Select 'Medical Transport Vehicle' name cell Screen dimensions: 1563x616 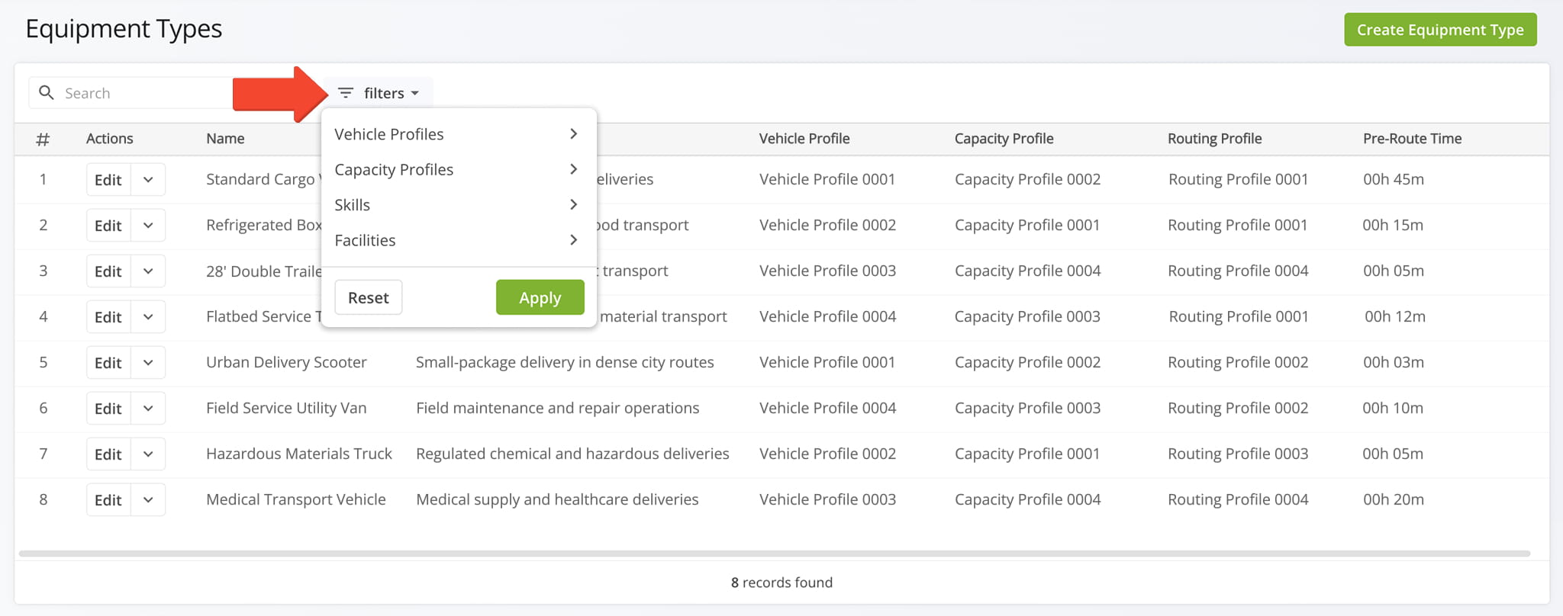(296, 499)
